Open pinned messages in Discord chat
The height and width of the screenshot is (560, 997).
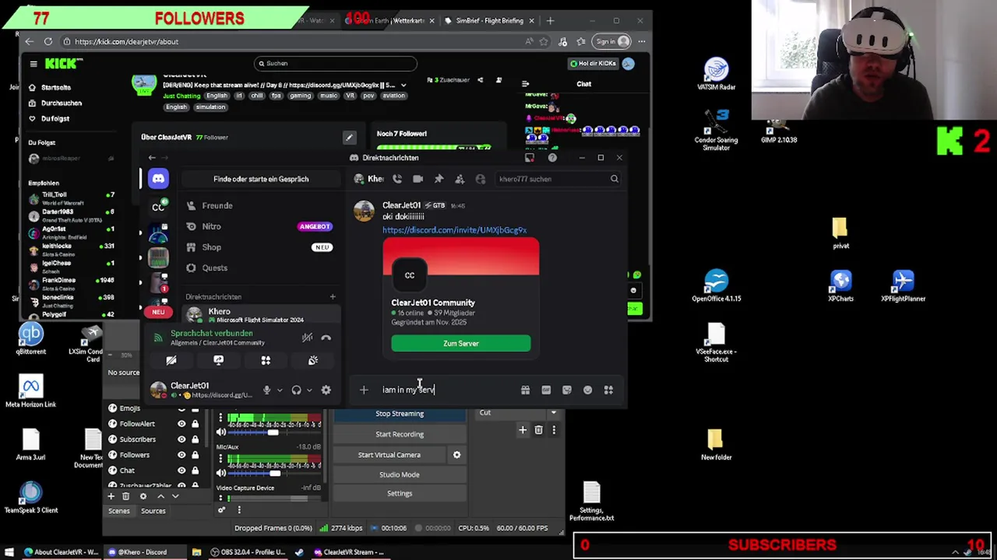[439, 179]
